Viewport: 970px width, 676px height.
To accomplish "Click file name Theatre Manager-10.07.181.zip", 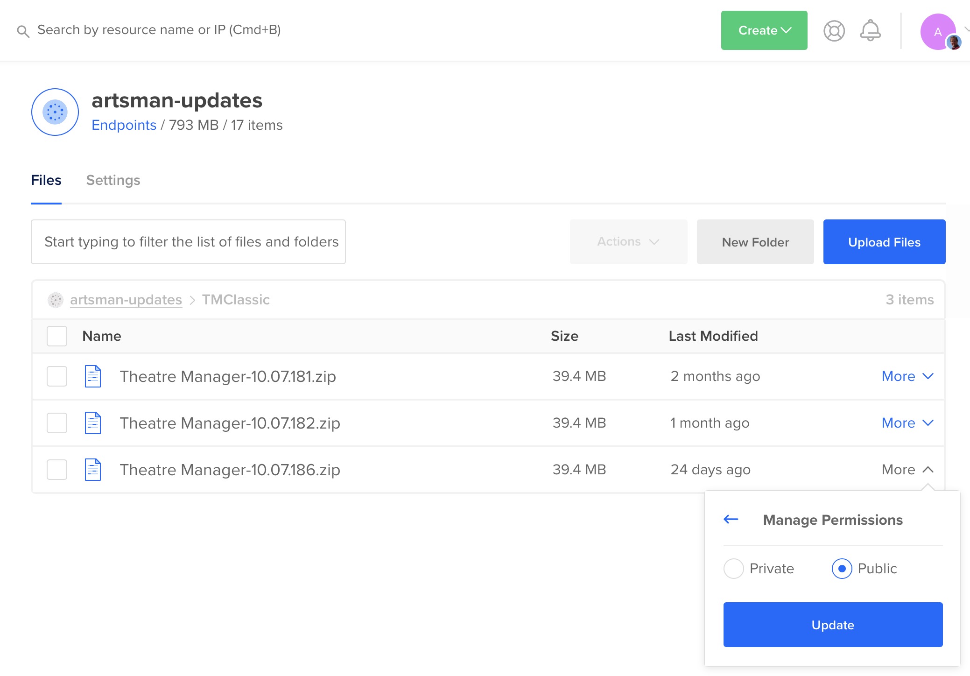I will coord(228,376).
